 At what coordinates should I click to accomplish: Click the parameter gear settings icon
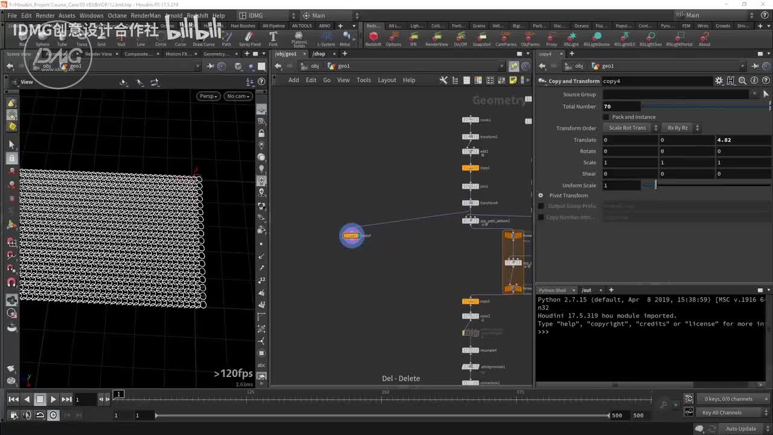[x=719, y=81]
